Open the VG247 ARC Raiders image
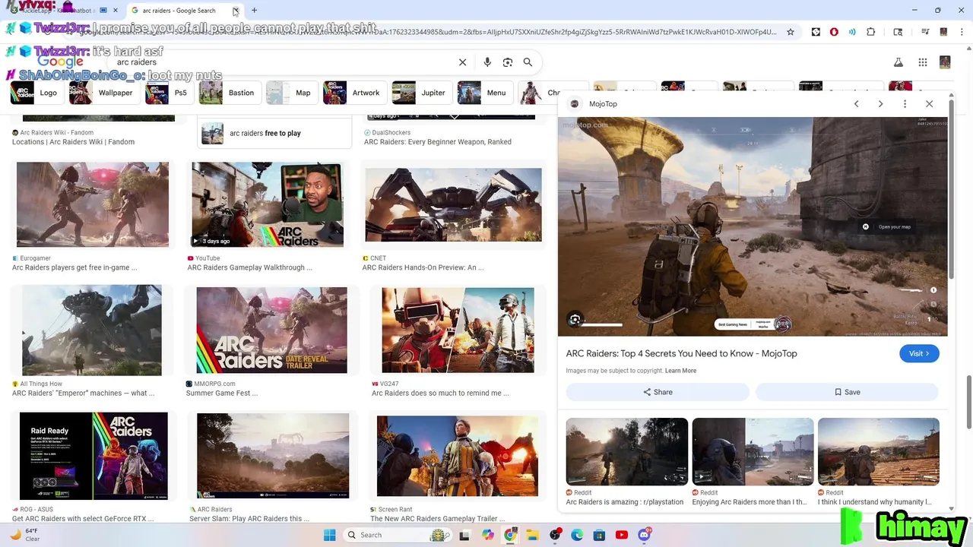 [458, 330]
